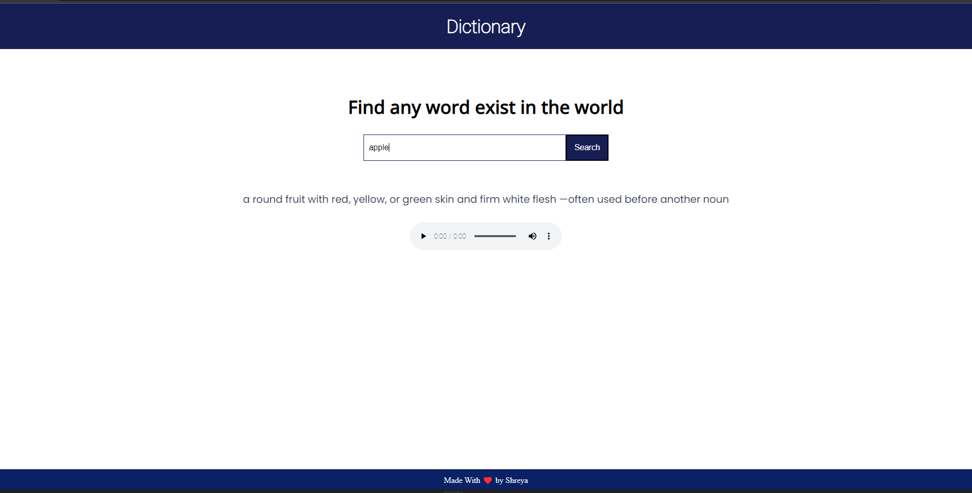Click the word 'world' in the heading
This screenshot has height=493, width=972.
[x=598, y=107]
